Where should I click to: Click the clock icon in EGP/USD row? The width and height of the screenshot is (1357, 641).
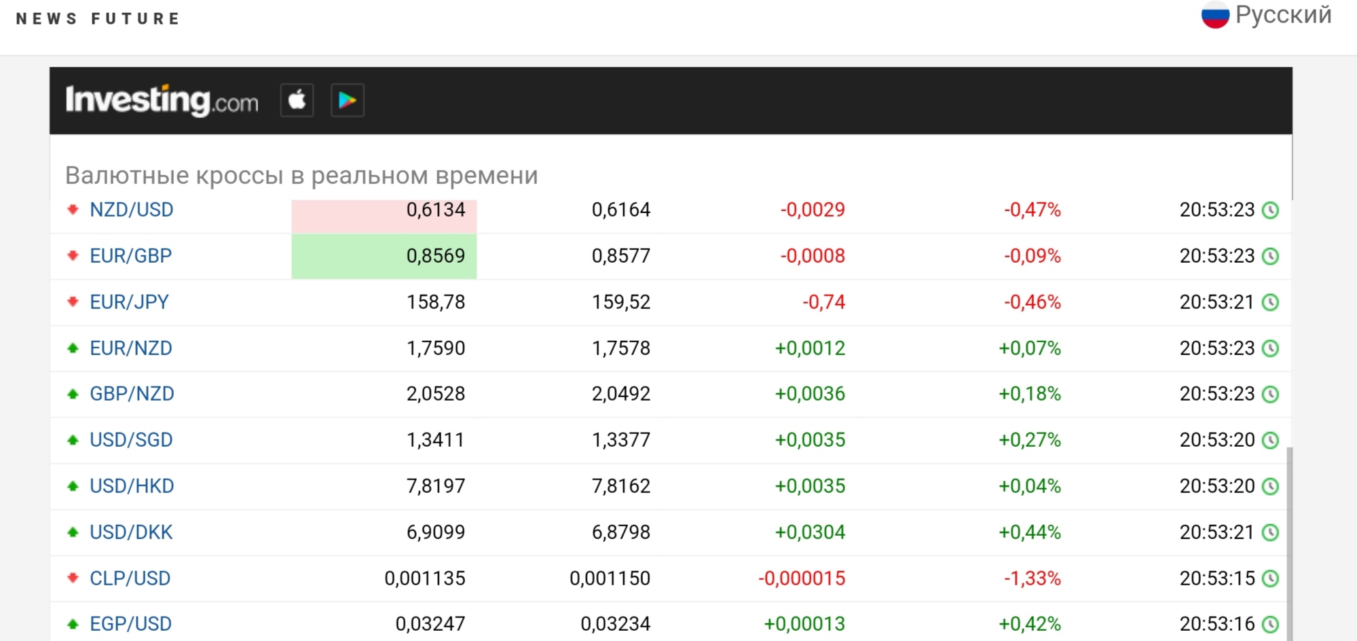click(1270, 625)
